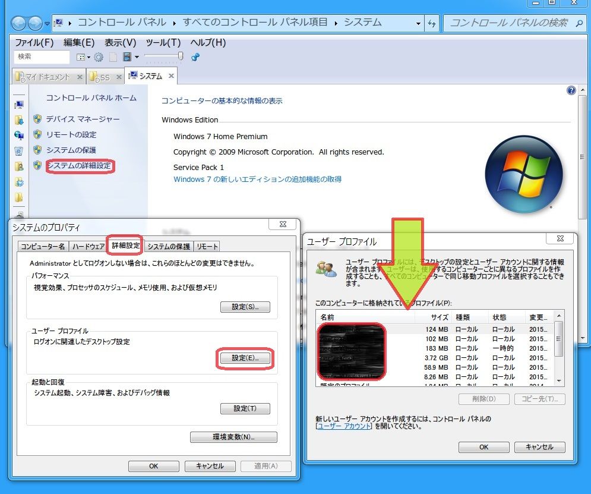Switch to リモート tab
This screenshot has width=591, height=494.
[207, 247]
